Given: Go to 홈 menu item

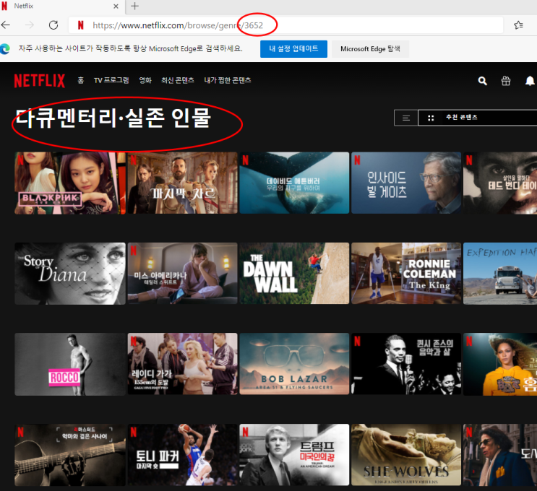Looking at the screenshot, I should pos(81,80).
